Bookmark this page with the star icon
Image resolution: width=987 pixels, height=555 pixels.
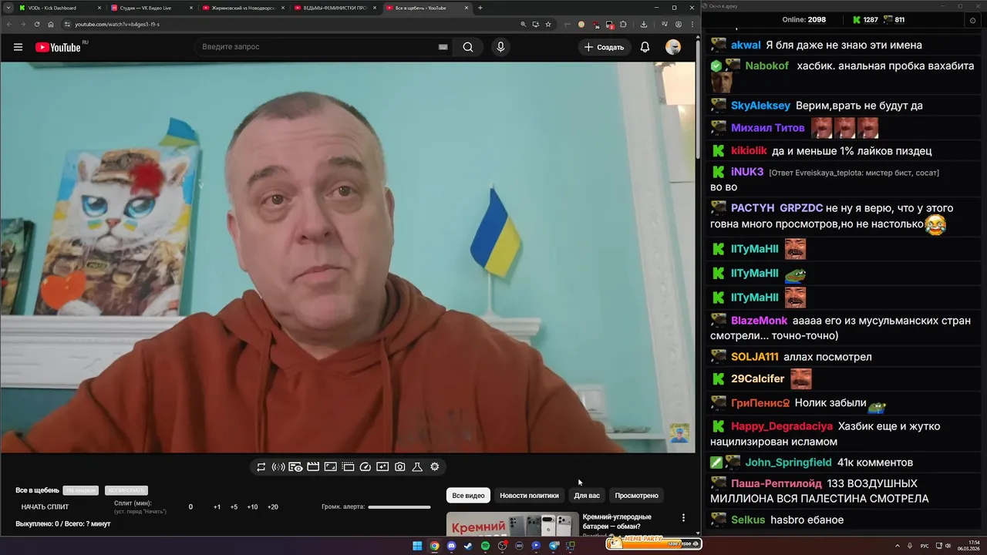point(548,24)
